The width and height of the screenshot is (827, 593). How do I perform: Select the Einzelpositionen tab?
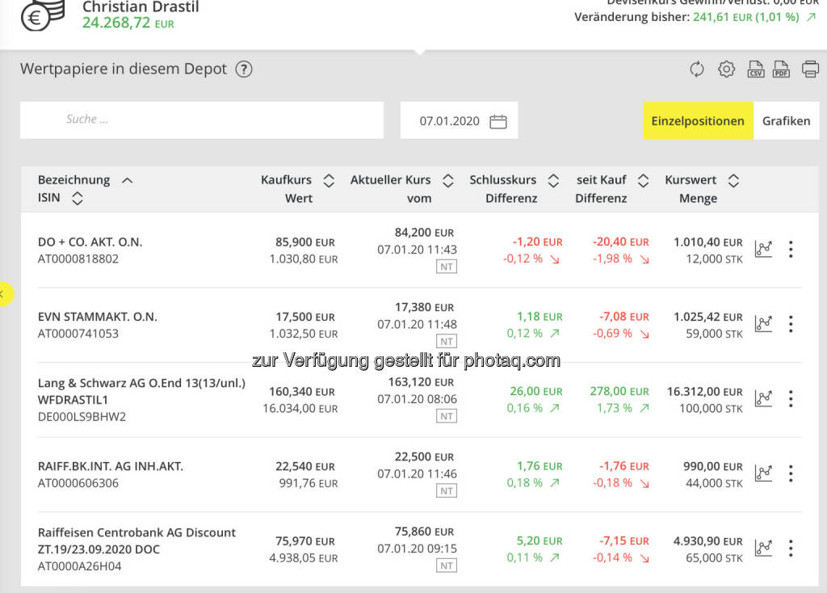[x=698, y=121]
